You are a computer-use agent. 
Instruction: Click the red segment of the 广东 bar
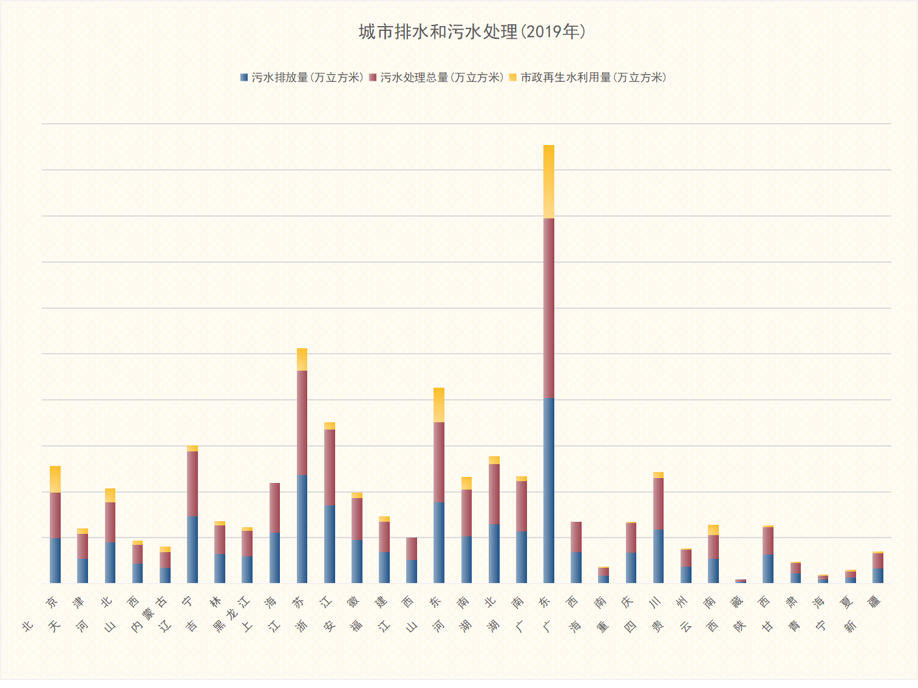pyautogui.click(x=548, y=308)
